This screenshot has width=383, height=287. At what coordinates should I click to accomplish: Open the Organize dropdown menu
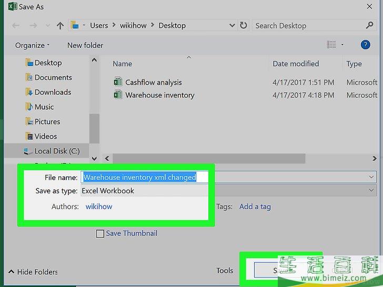click(32, 45)
